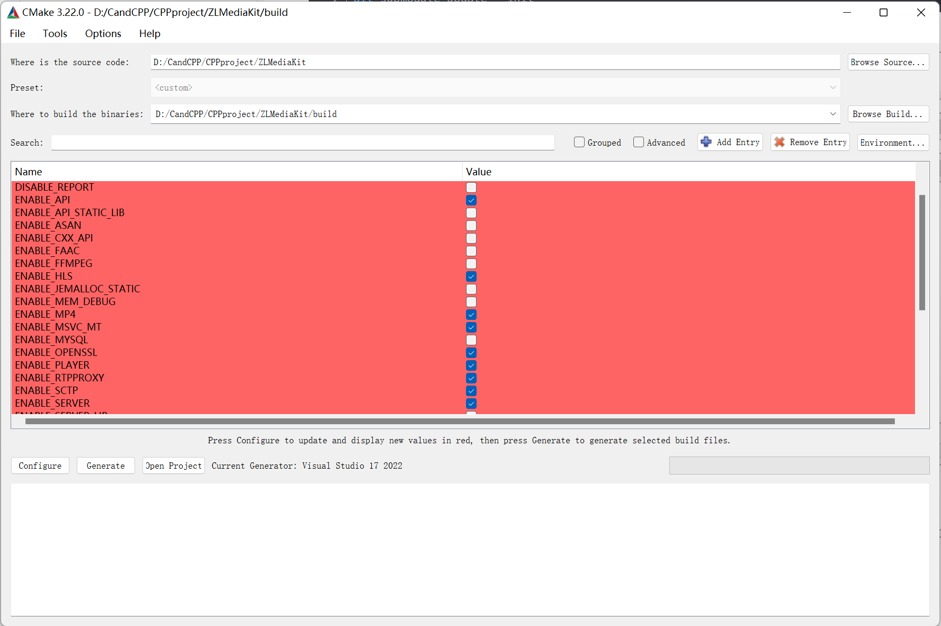The height and width of the screenshot is (626, 941).
Task: Open the File menu
Action: [17, 33]
